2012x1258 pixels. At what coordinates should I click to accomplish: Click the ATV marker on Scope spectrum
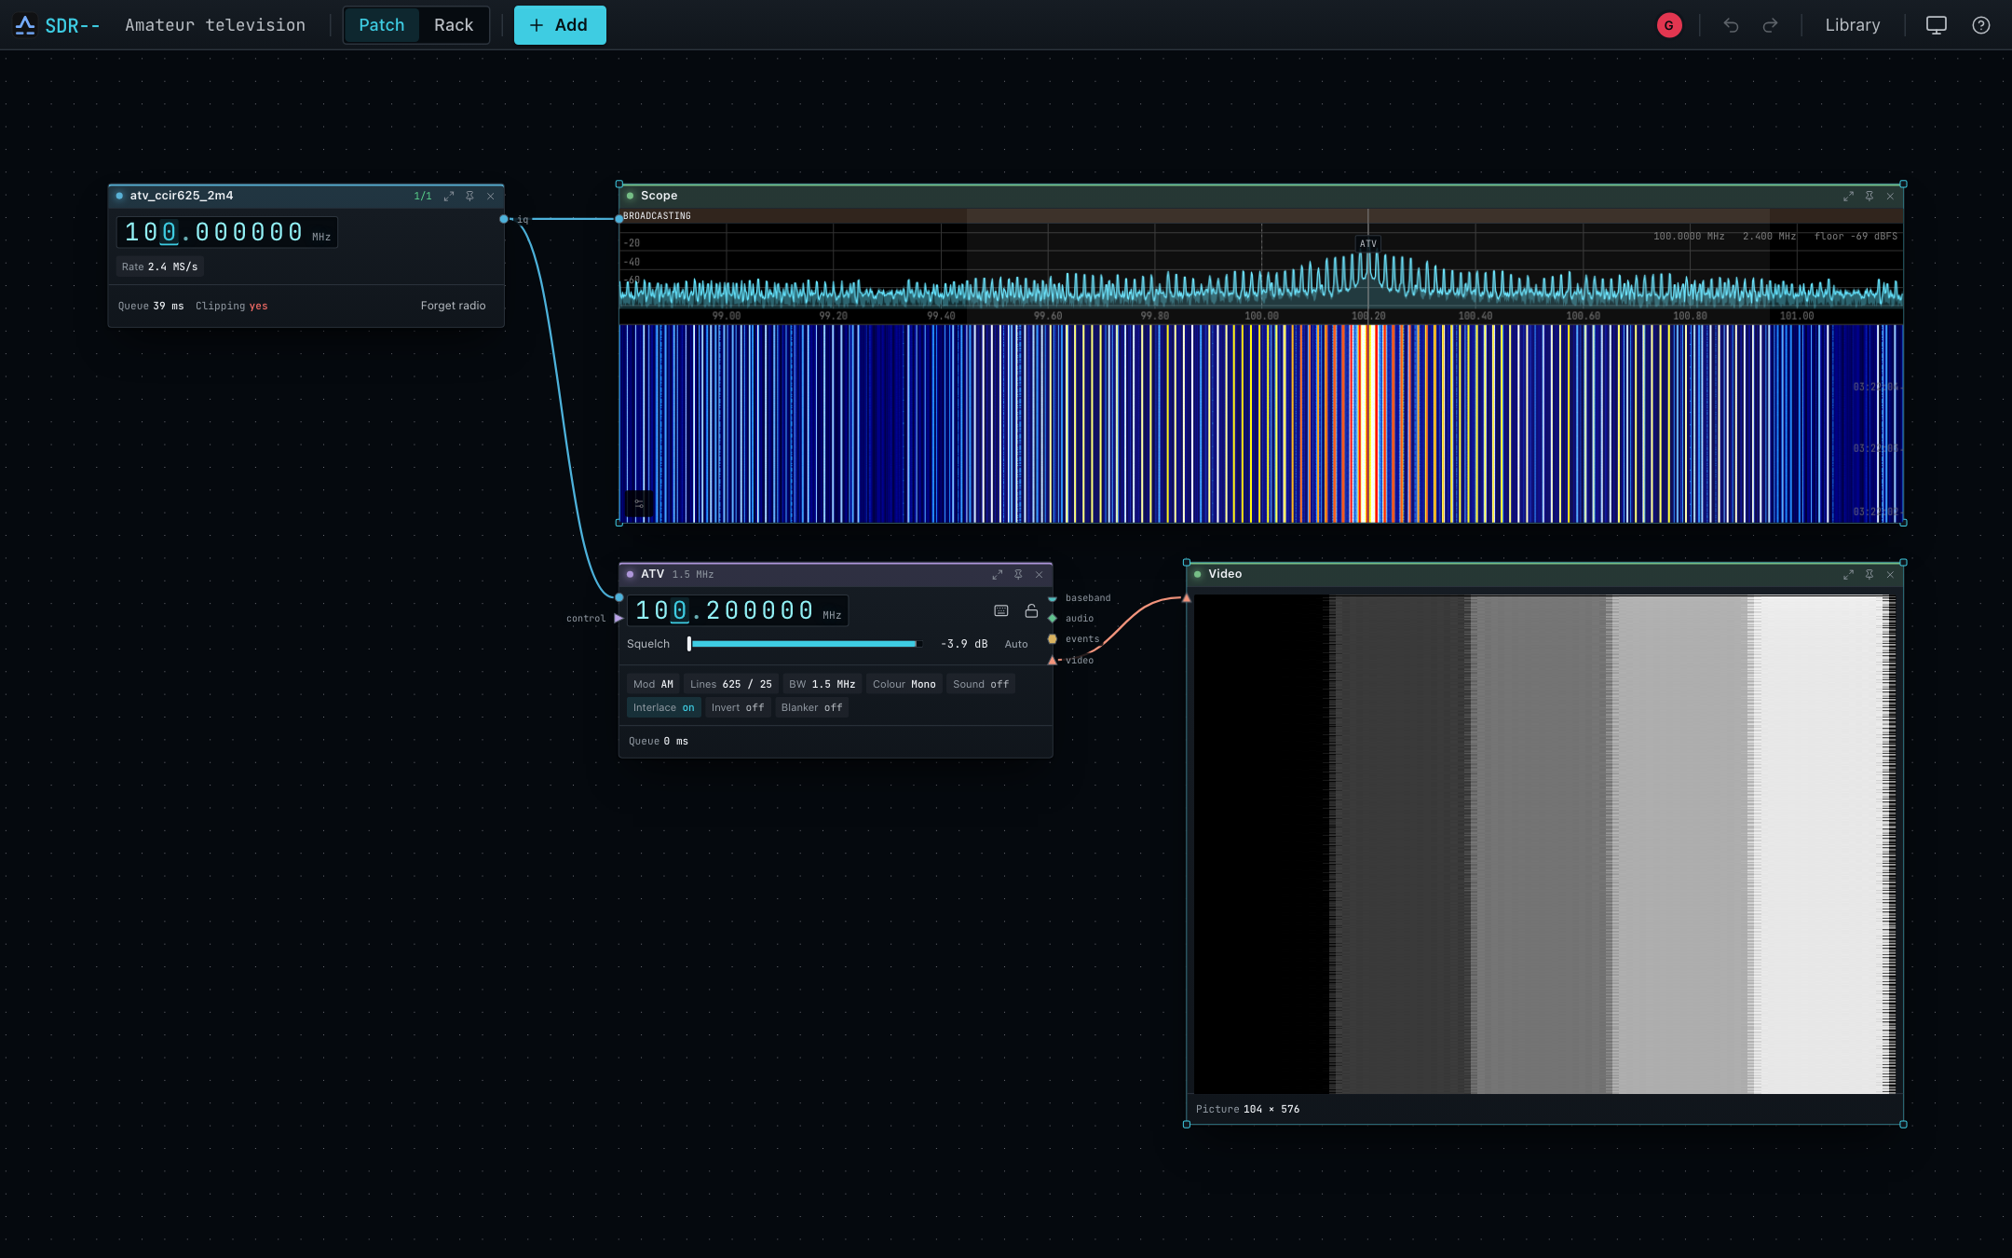pyautogui.click(x=1367, y=244)
